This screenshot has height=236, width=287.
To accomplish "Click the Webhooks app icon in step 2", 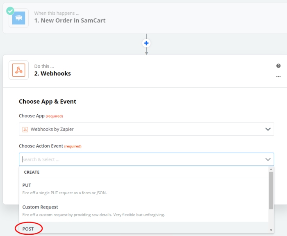I will click(19, 70).
